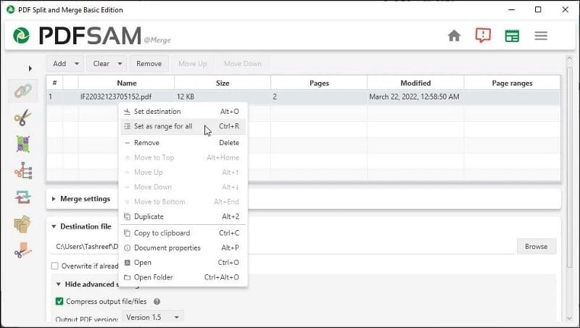Open the green workspace panel icon
Image resolution: width=580 pixels, height=328 pixels.
click(512, 36)
